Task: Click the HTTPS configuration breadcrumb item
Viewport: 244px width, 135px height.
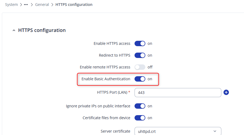Action: click(x=74, y=5)
